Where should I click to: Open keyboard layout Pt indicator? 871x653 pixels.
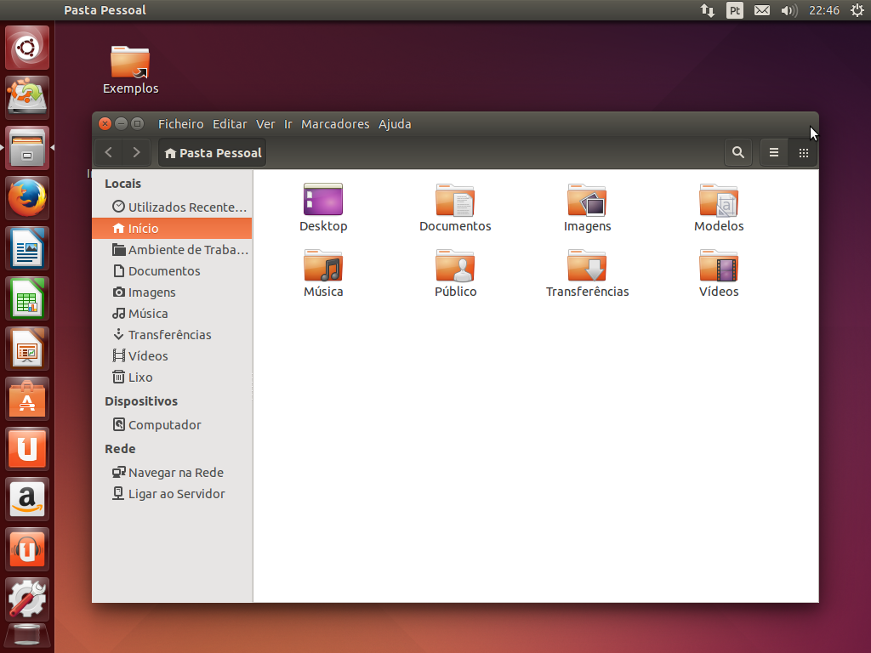tap(735, 10)
